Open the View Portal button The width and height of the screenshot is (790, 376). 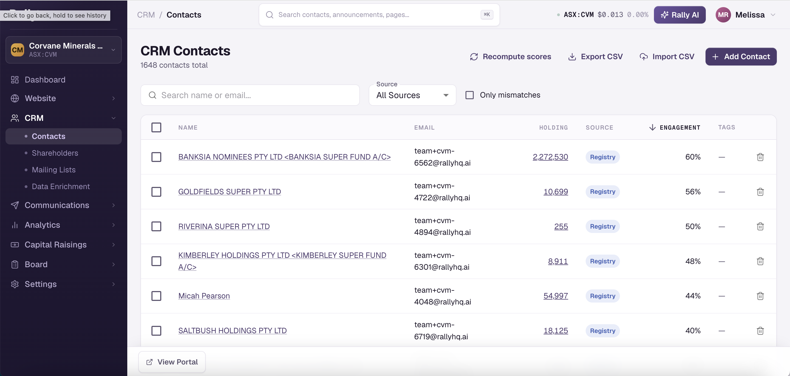(x=172, y=362)
